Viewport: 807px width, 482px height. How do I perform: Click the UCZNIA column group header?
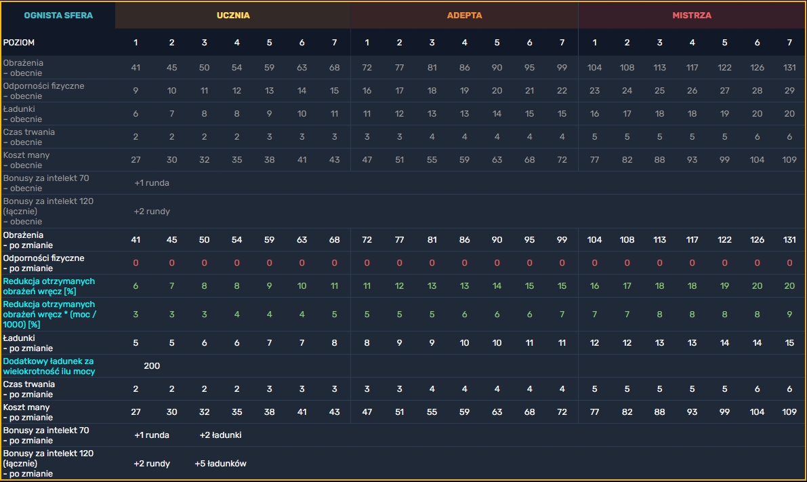tap(233, 16)
